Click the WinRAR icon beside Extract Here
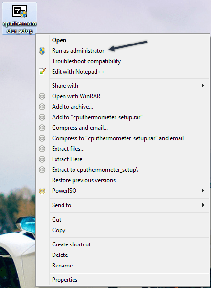The image size is (211, 288). click(x=42, y=159)
